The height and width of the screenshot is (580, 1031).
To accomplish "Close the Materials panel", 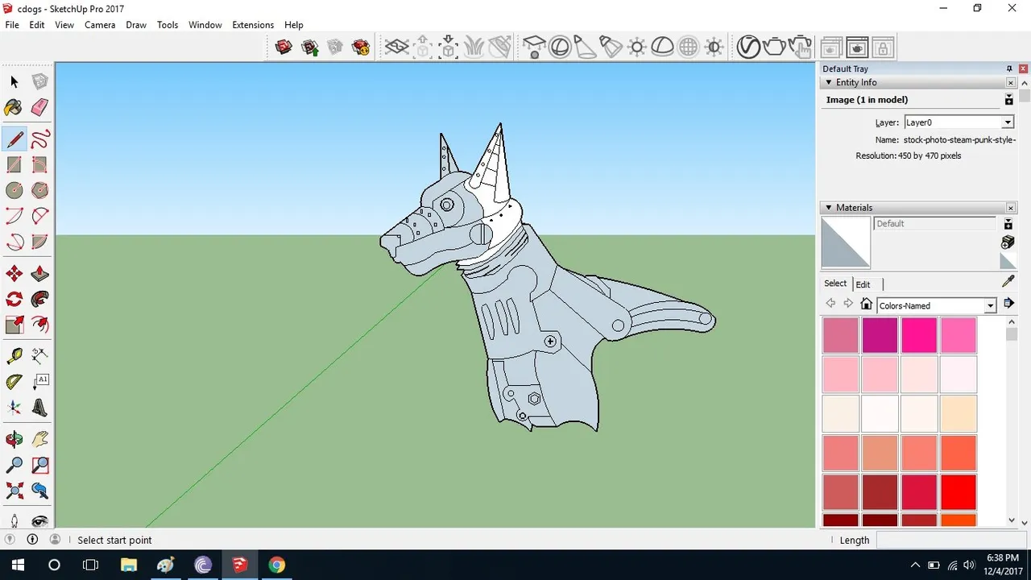I will point(1011,208).
